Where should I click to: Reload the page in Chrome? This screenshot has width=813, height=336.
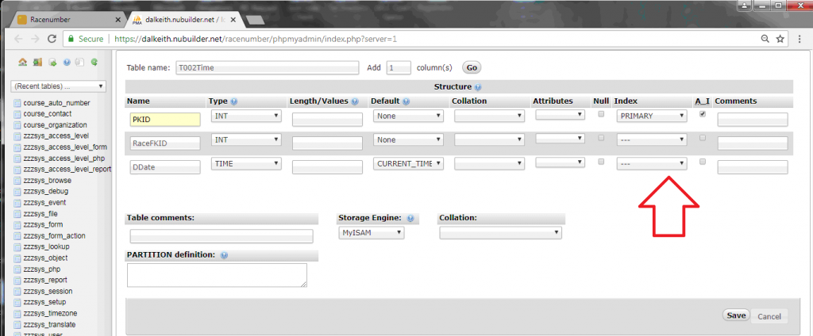click(52, 39)
